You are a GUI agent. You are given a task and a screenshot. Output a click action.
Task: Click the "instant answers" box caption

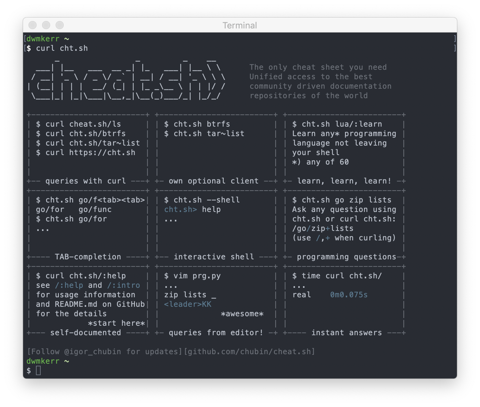(347, 333)
